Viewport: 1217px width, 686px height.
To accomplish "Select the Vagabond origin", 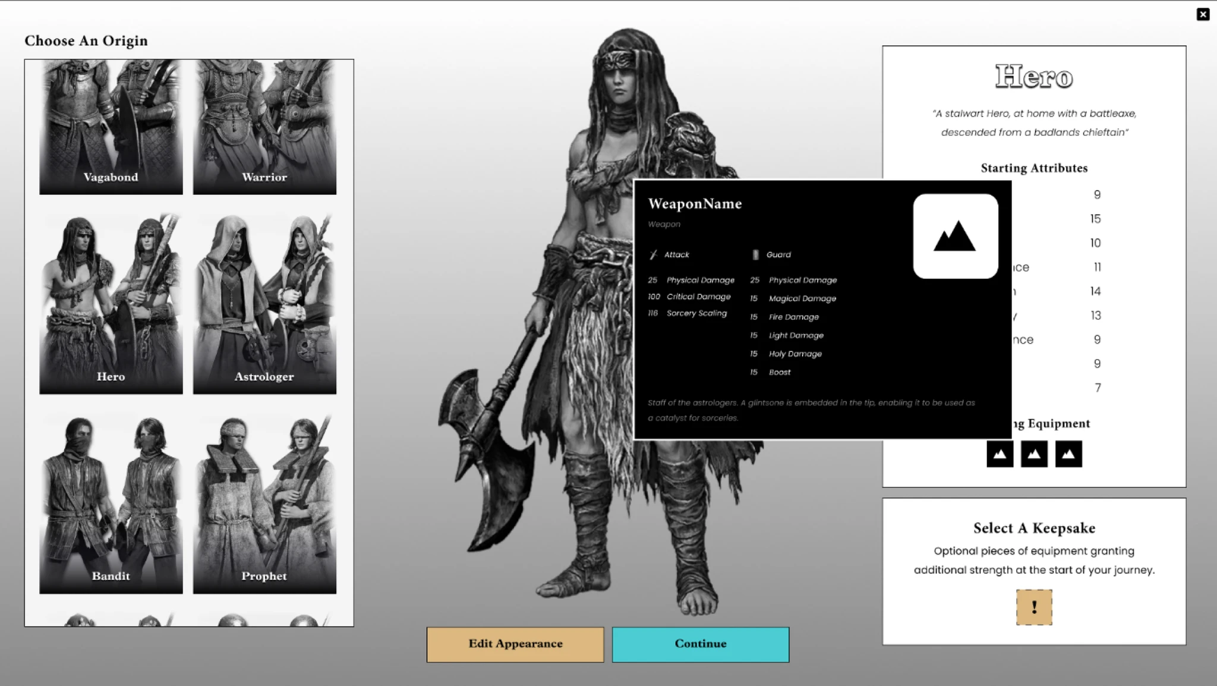I will pyautogui.click(x=111, y=127).
